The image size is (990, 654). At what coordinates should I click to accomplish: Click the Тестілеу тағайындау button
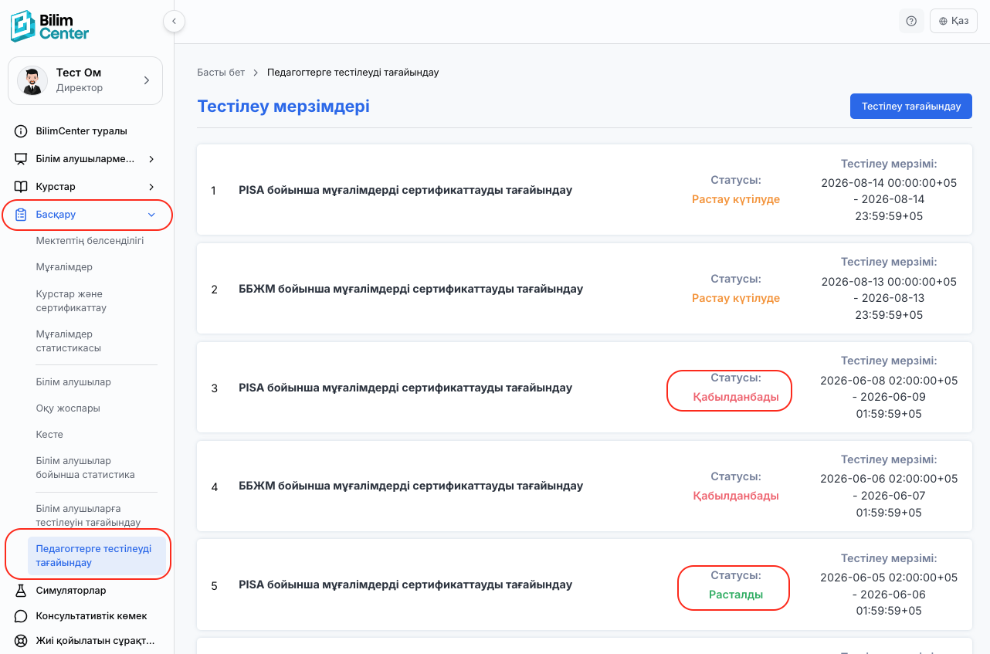[911, 107]
